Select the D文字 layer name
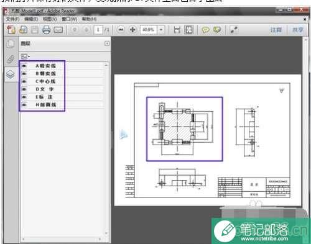 click(x=45, y=89)
